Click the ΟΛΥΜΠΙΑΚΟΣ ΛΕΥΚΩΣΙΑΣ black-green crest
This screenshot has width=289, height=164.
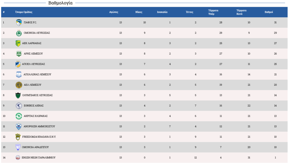point(18,95)
